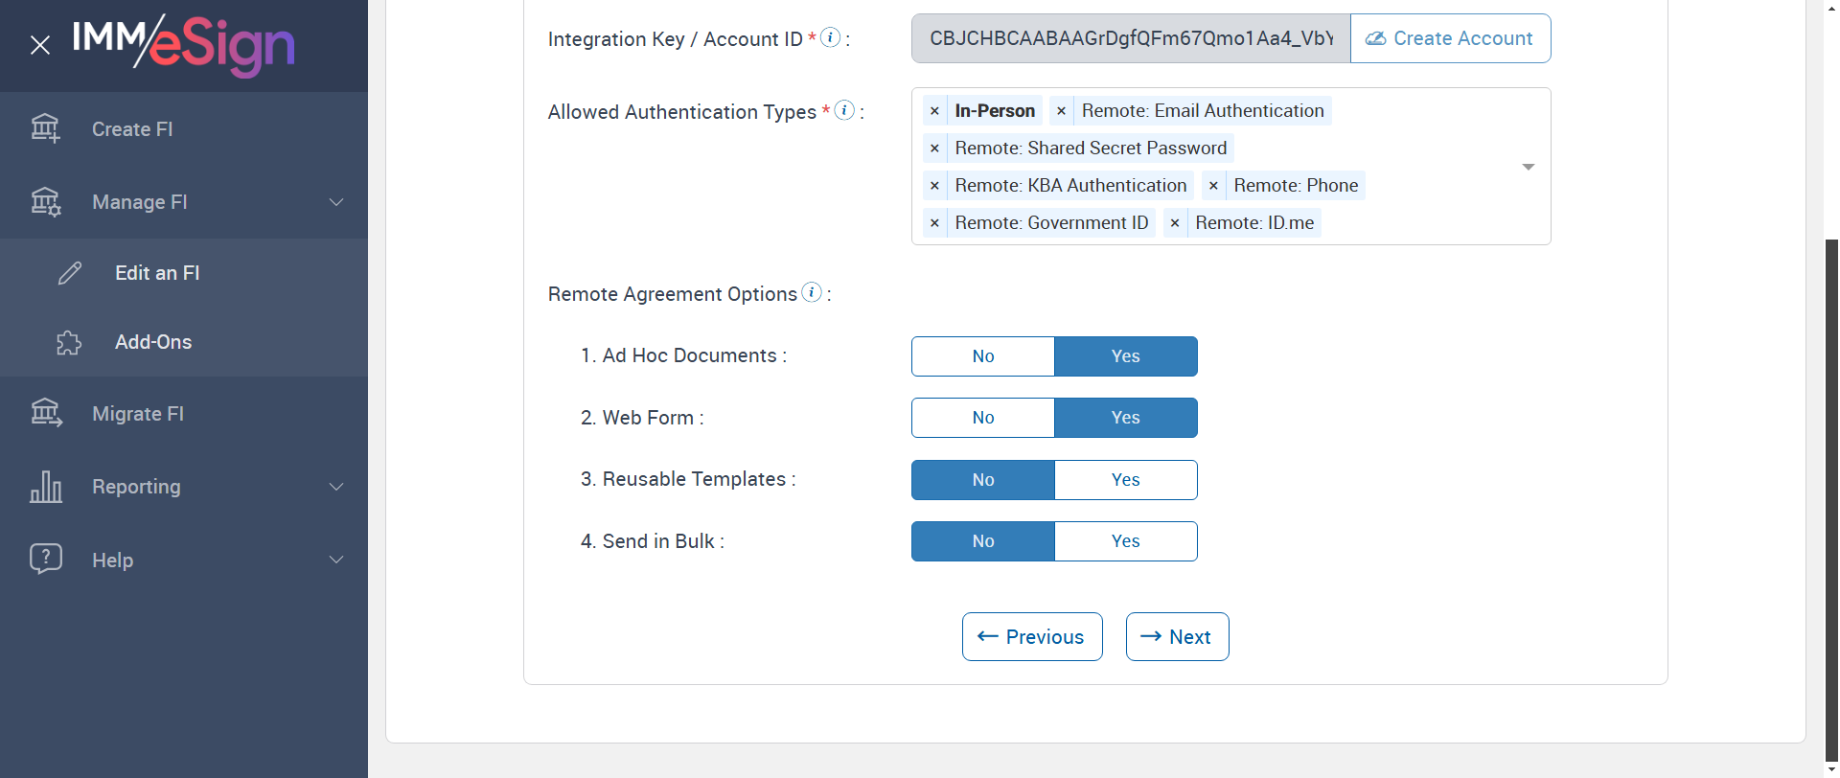This screenshot has height=778, width=1840.
Task: Open the Authentication Types dropdown arrow
Action: coord(1528,167)
